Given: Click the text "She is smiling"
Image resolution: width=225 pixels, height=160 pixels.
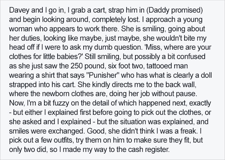Looking at the screenshot, I should click(143, 29).
